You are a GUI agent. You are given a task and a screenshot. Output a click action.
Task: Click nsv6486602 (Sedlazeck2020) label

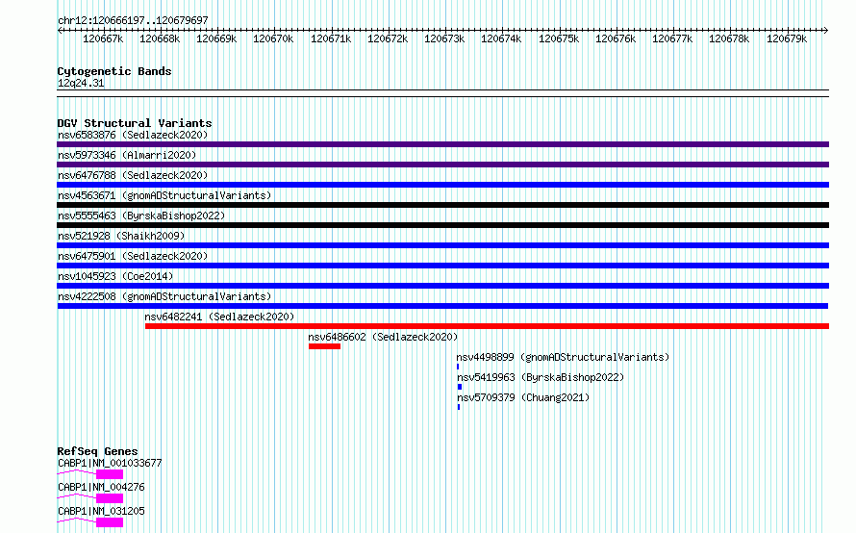point(383,337)
